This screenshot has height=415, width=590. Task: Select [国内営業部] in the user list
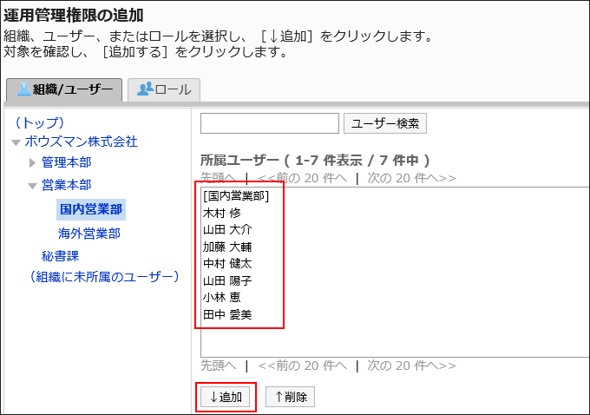(x=236, y=196)
